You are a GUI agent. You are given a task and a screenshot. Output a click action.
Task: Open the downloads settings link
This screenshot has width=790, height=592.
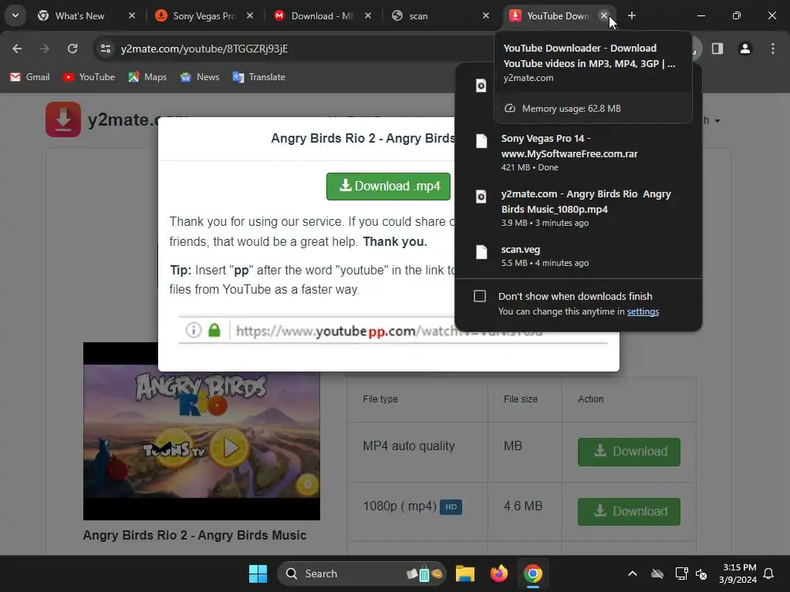click(x=643, y=311)
